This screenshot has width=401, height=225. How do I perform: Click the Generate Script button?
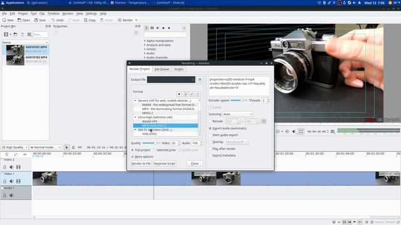click(164, 164)
